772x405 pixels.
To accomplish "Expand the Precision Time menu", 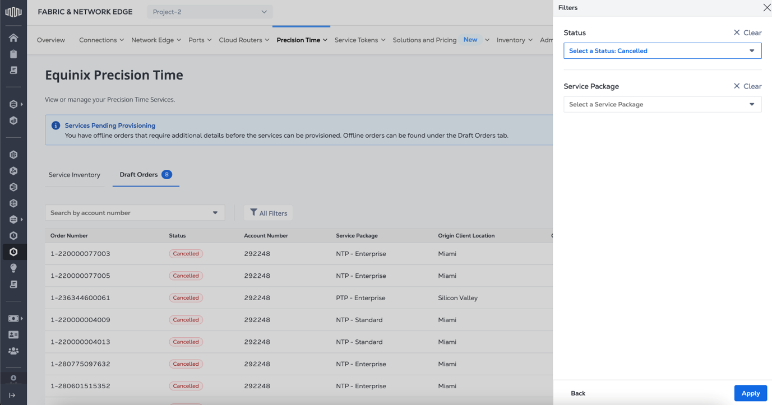I will [302, 40].
